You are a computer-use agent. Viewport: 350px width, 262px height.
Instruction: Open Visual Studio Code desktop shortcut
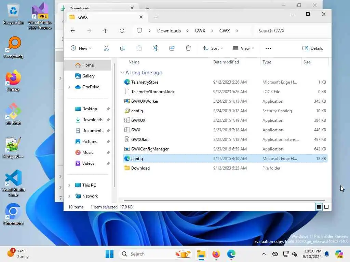pos(13,183)
